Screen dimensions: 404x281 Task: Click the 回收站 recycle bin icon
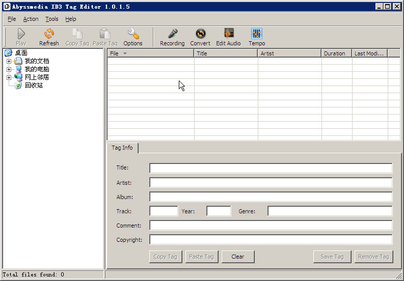[18, 86]
